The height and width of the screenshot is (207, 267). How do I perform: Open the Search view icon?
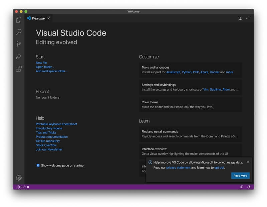(19, 32)
